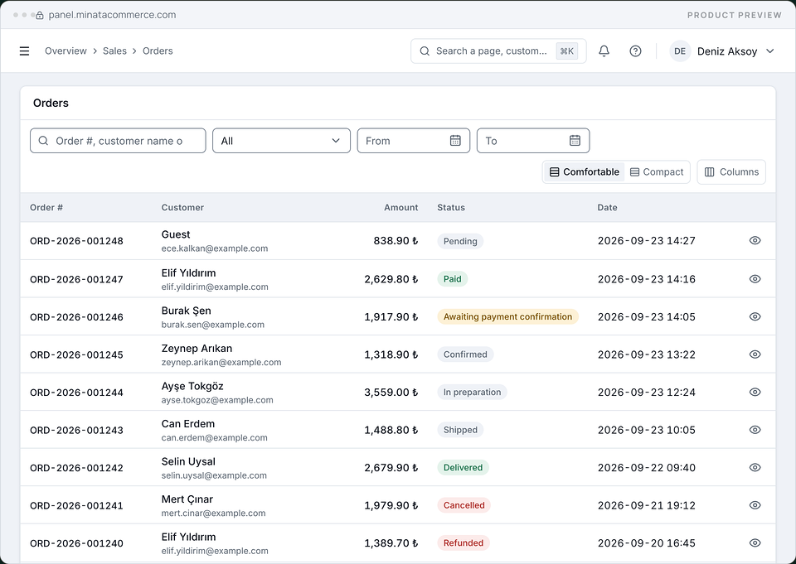Click the Refunded status badge

tap(464, 542)
